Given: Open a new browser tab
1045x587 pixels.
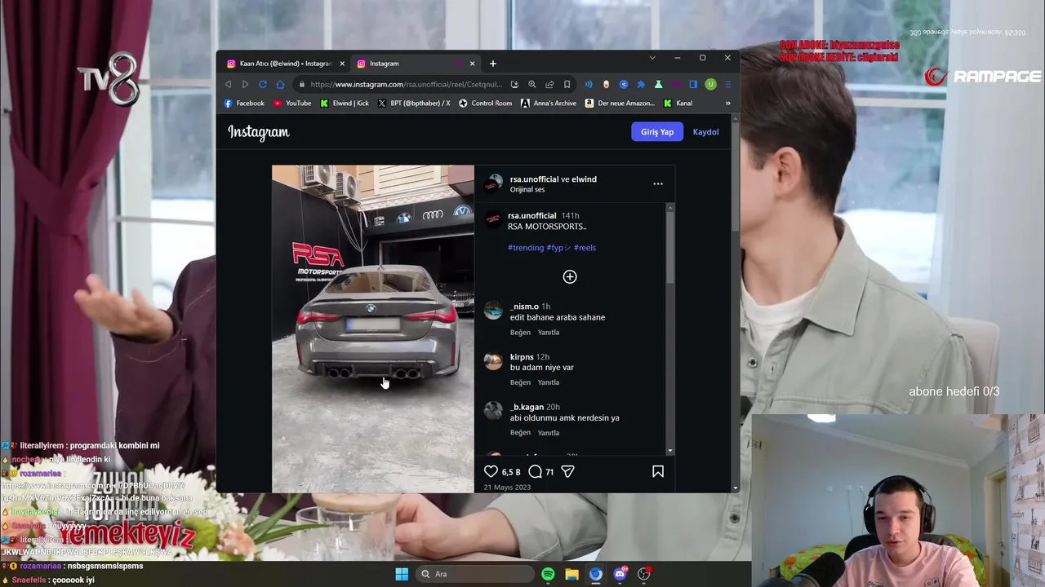Looking at the screenshot, I should [x=493, y=64].
